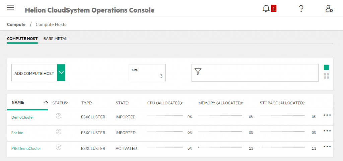This screenshot has width=343, height=161.
Task: Click the red notification count badge
Action: (274, 9)
